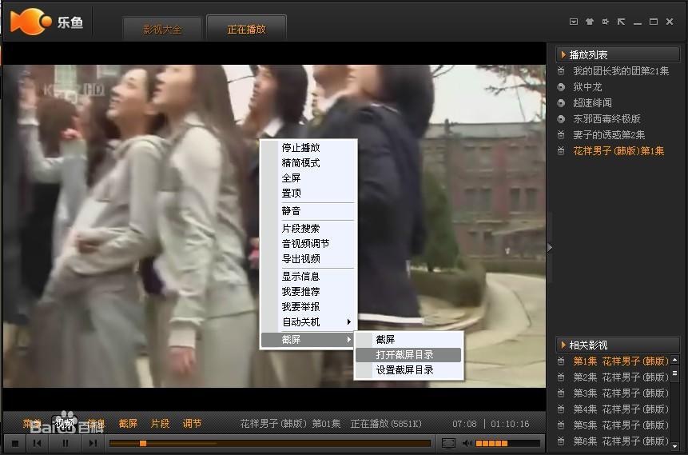Skip to the previous episode button
This screenshot has width=688, height=455.
[38, 443]
